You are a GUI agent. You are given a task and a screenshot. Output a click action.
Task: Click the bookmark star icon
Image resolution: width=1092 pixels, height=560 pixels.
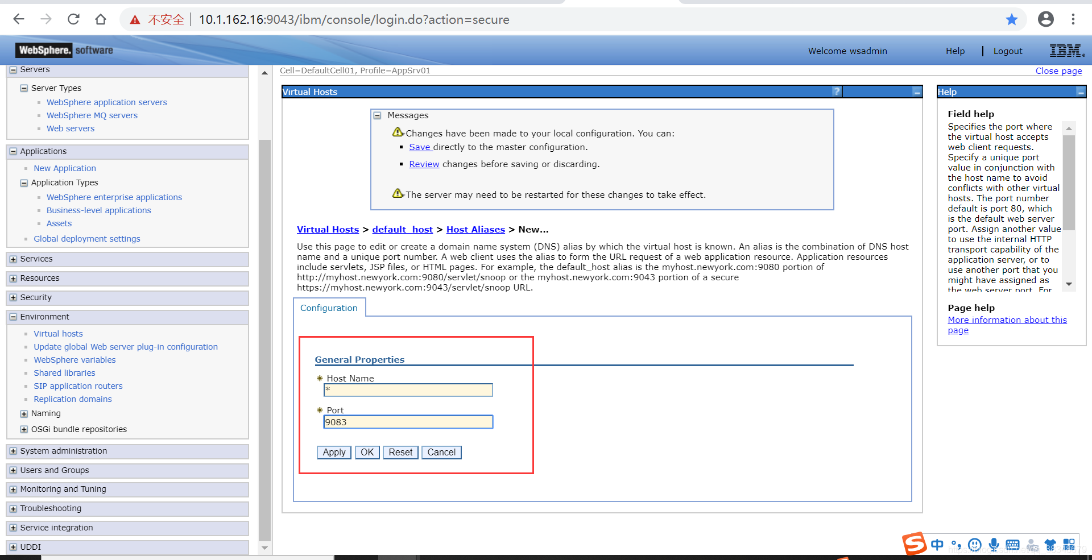pos(1012,20)
